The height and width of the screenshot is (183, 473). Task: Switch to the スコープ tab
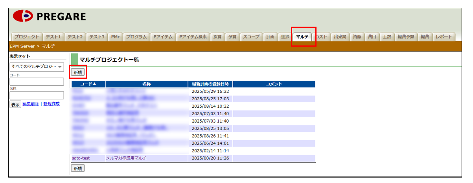pos(251,37)
